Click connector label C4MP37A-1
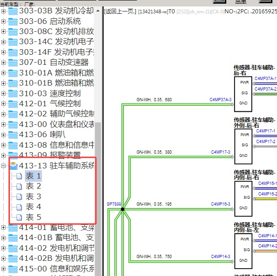277x276 pixels. pos(265,79)
